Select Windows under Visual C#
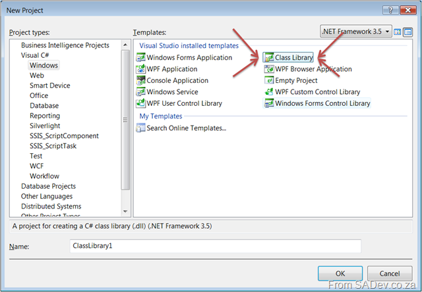This screenshot has width=422, height=292. point(44,65)
